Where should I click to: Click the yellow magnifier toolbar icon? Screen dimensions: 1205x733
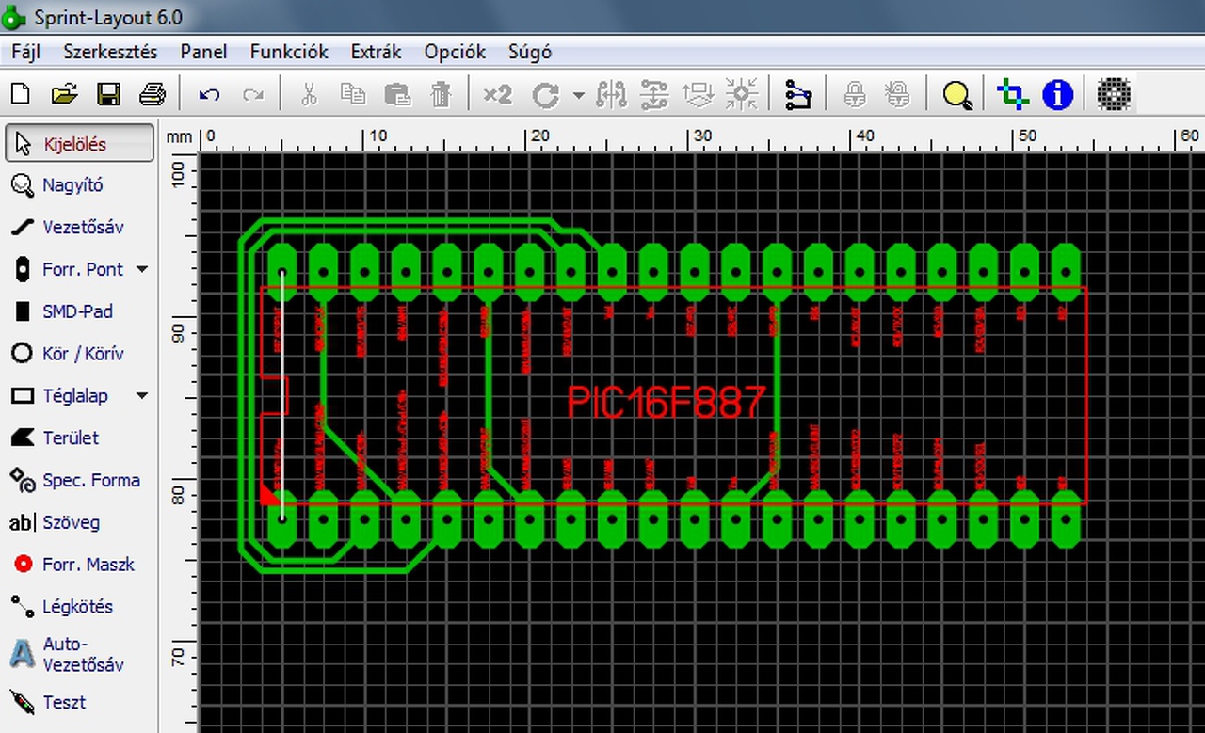(x=957, y=95)
